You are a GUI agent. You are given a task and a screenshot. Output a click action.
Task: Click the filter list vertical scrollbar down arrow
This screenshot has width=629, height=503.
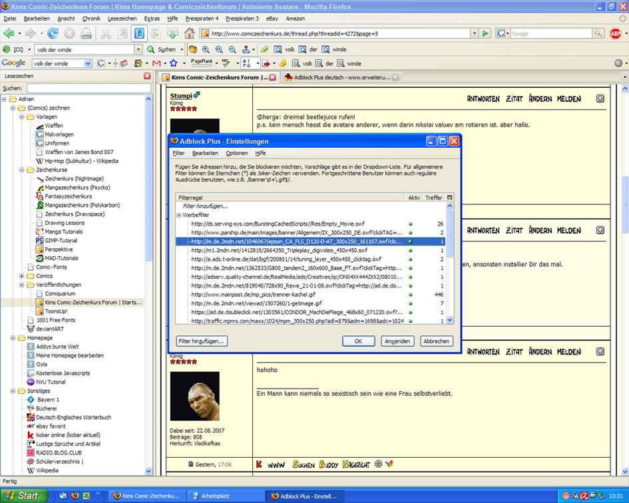[449, 320]
